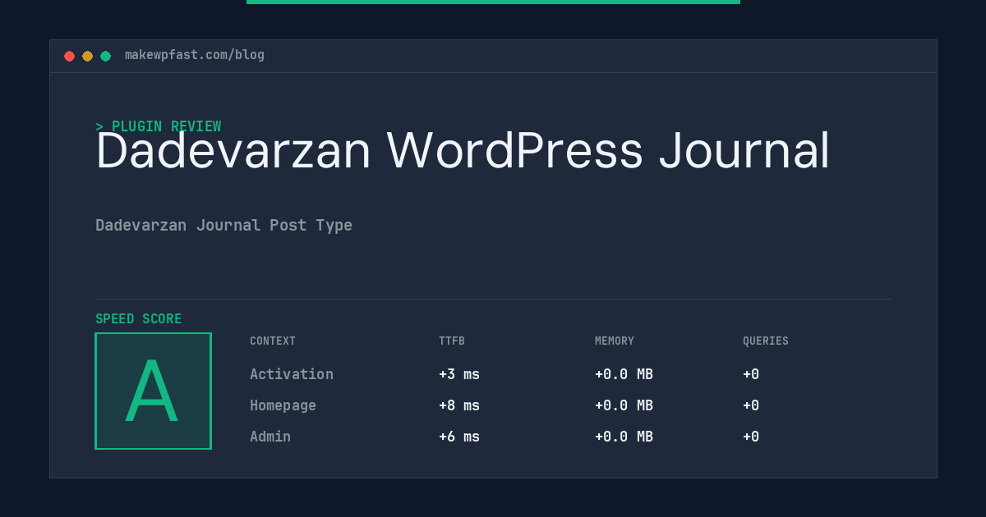Viewport: 986px width, 517px height.
Task: Click the 'SPEED SCORE' label
Action: [x=139, y=318]
